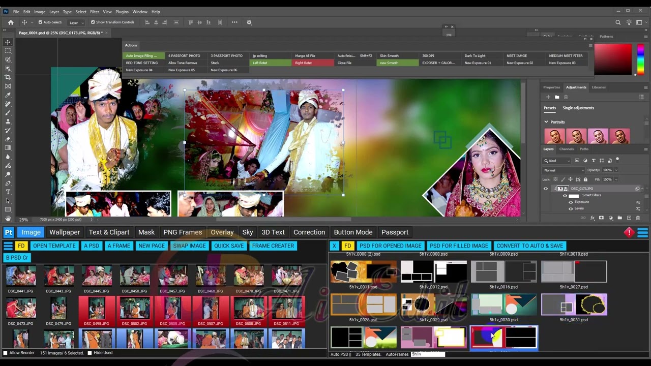Image resolution: width=651 pixels, height=366 pixels.
Task: Pick a color in the red color field
Action: coord(612,59)
